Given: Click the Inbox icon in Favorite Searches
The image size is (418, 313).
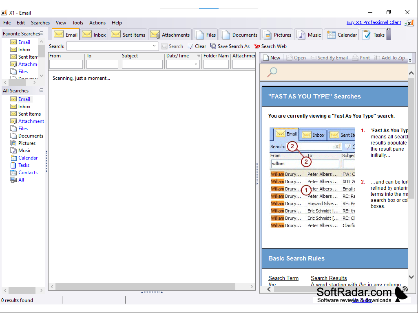Looking at the screenshot, I should (x=13, y=50).
